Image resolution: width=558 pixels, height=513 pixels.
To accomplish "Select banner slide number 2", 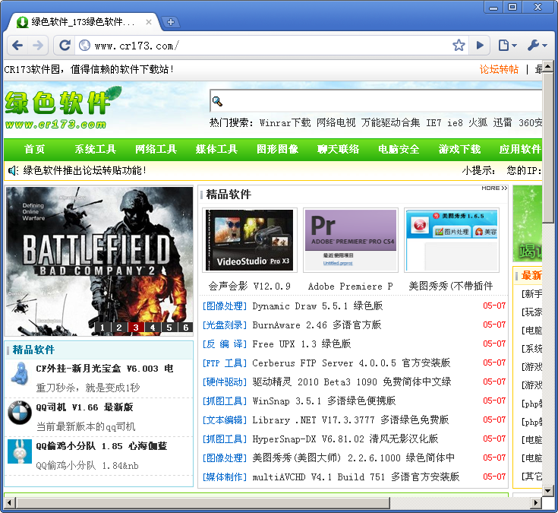I will coord(119,328).
